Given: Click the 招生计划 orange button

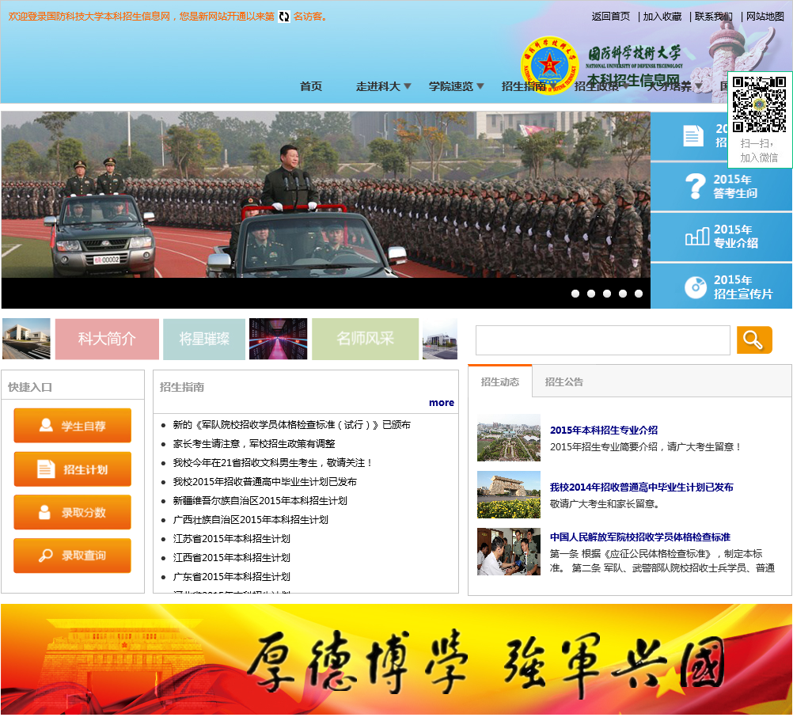Looking at the screenshot, I should (72, 469).
